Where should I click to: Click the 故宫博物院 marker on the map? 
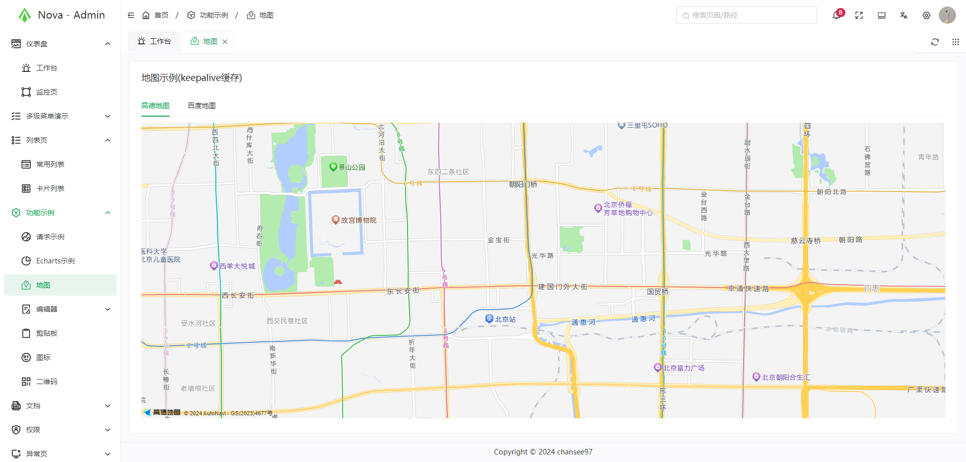(x=336, y=220)
